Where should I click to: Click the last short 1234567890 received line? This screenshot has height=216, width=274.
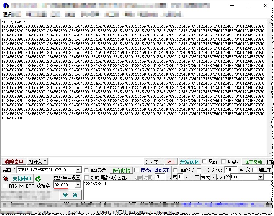pos(12,118)
